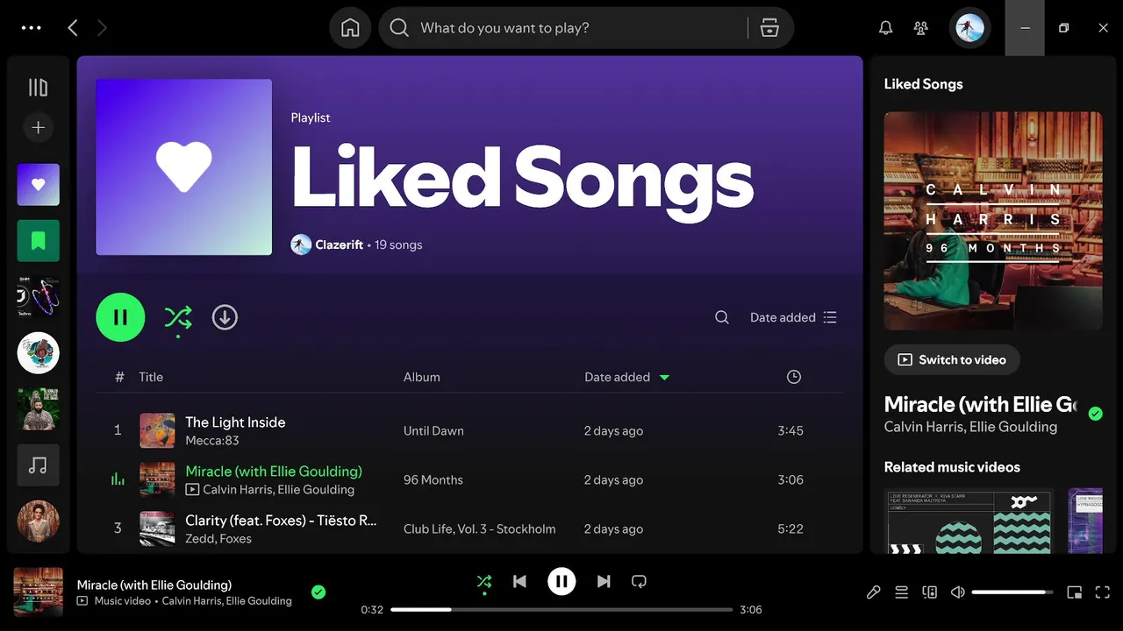Search within the Liked Songs playlist
Screen dimensions: 1123x631
coord(722,317)
